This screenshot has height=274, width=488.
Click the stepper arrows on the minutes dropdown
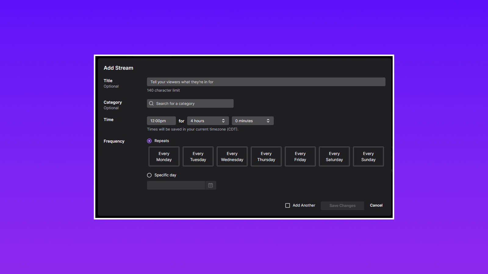click(268, 121)
